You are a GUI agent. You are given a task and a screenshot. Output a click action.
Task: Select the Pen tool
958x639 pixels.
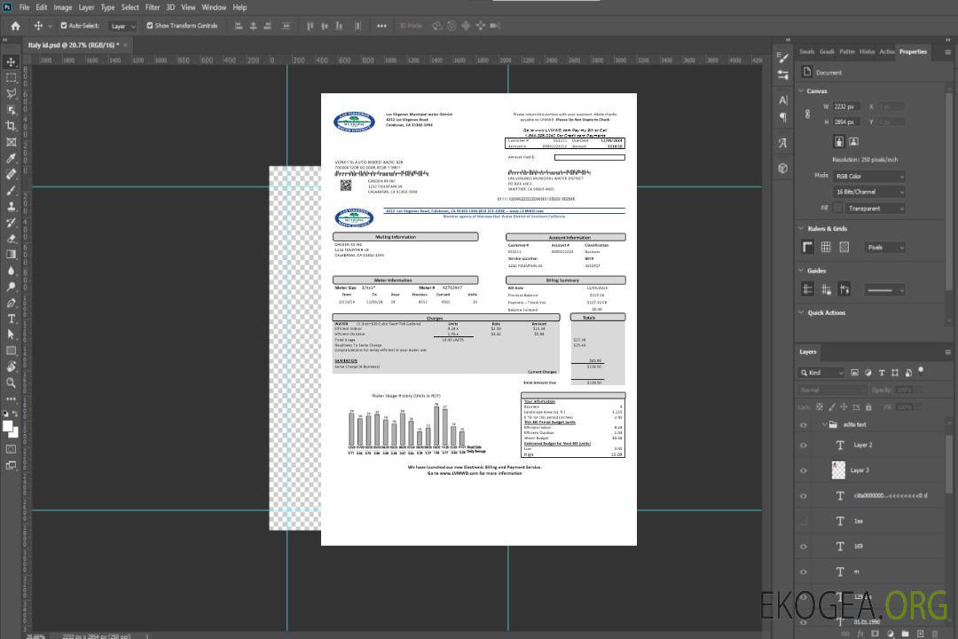coord(11,303)
